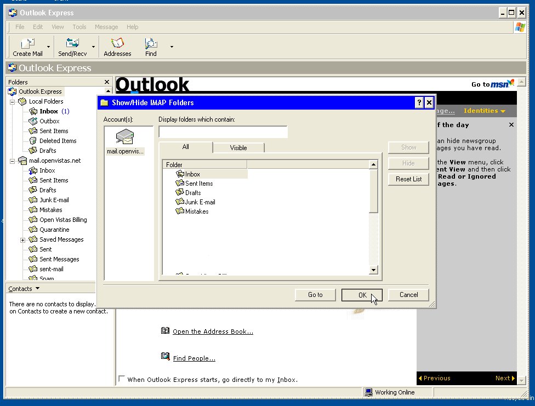This screenshot has width=535, height=406.
Task: Click the Hide button in dialog
Action: click(408, 163)
